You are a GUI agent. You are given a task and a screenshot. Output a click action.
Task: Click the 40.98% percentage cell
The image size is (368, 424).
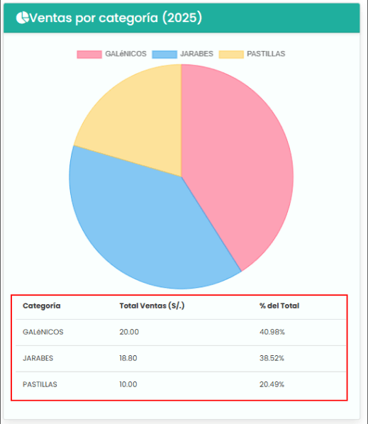click(272, 332)
